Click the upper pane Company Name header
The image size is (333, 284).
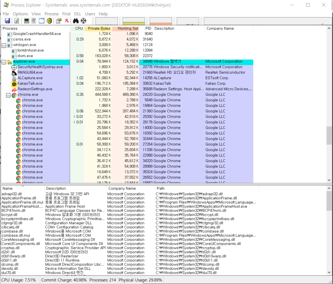229,28
